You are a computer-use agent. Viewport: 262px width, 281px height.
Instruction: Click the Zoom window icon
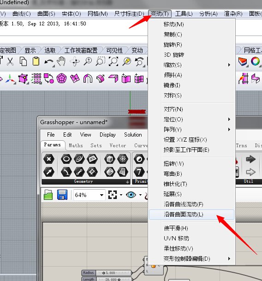coord(101,61)
